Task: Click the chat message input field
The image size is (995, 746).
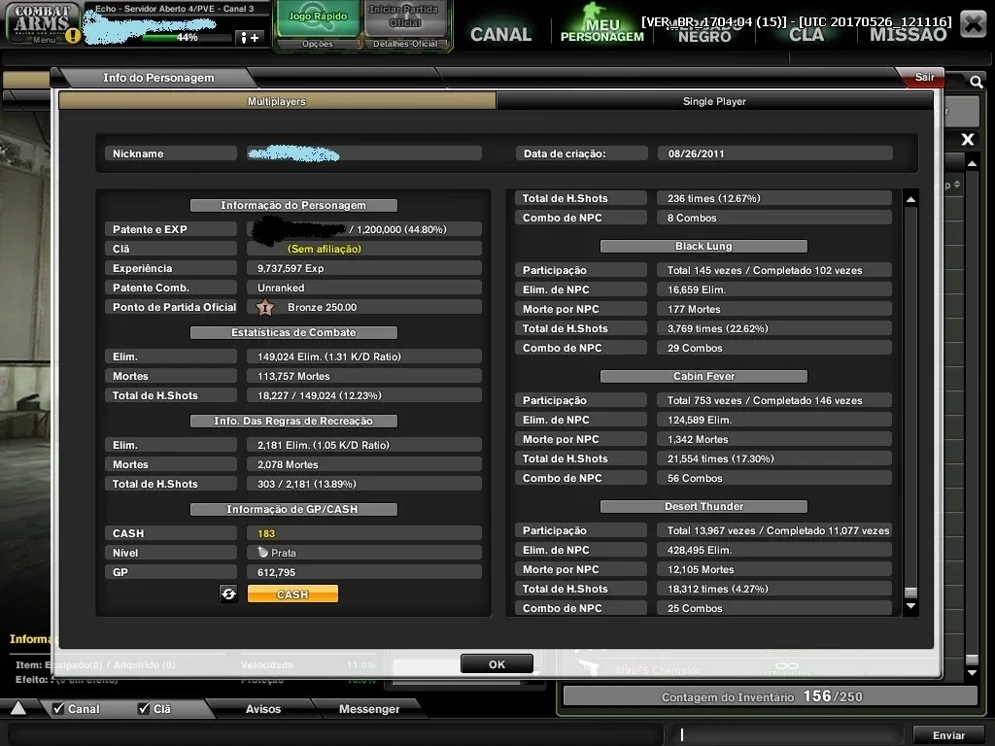Action: click(x=787, y=734)
